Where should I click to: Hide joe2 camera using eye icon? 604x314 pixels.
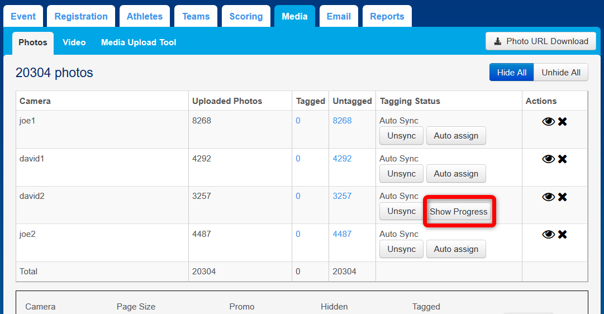pyautogui.click(x=548, y=234)
